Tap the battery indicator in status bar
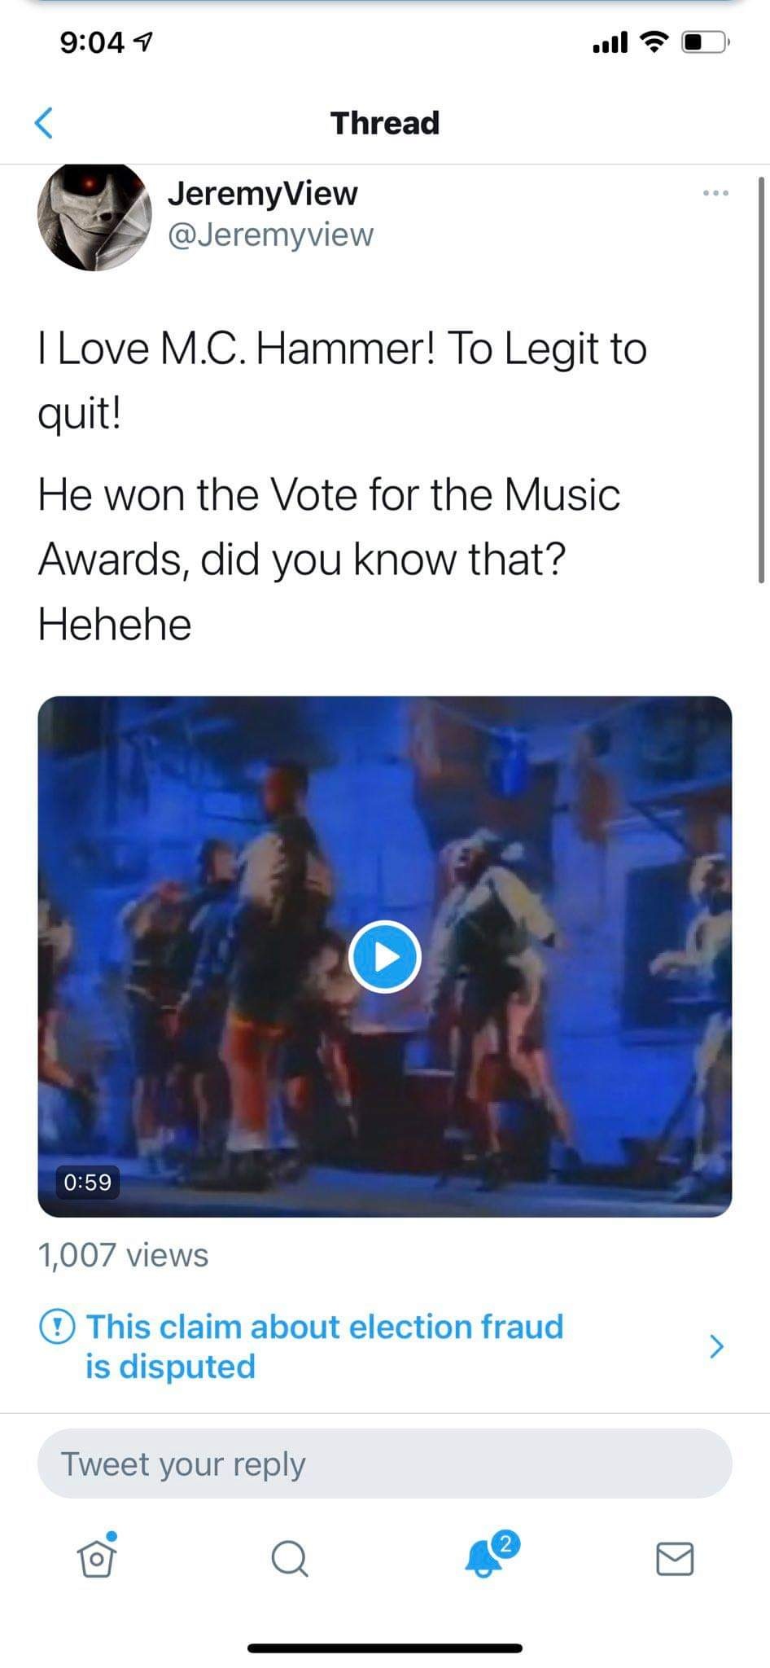This screenshot has height=1668, width=770. click(706, 42)
